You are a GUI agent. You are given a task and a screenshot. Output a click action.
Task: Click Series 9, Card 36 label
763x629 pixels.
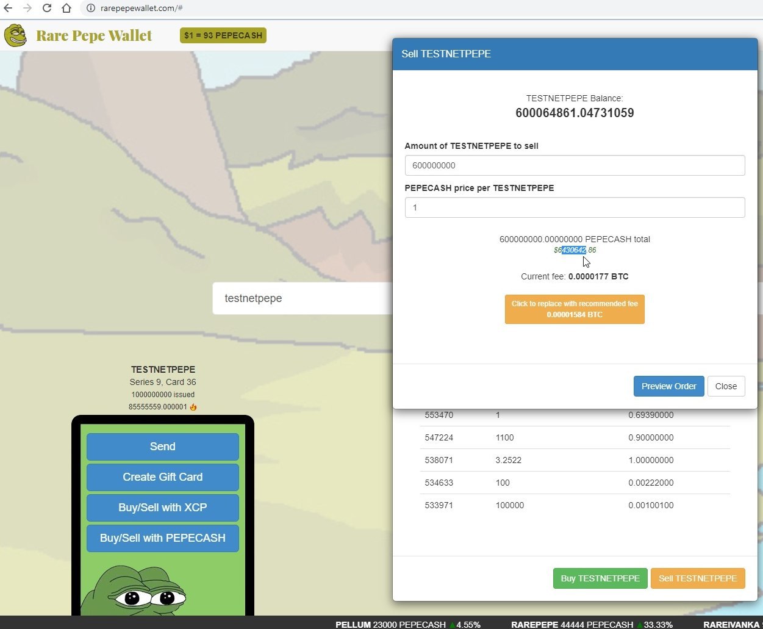pos(163,382)
